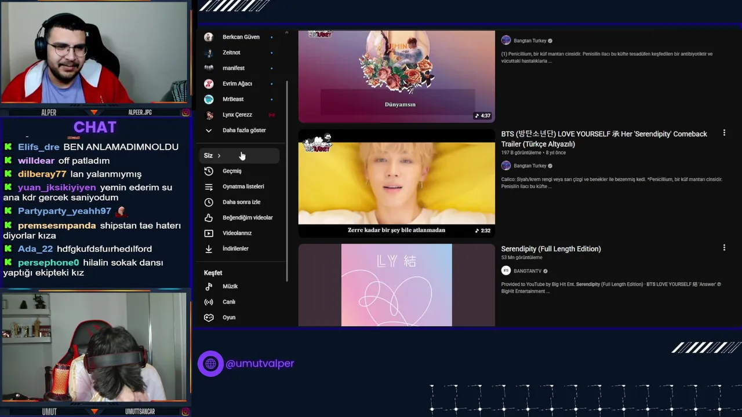
Task: Open BANGTANTV channel name link
Action: pyautogui.click(x=528, y=271)
